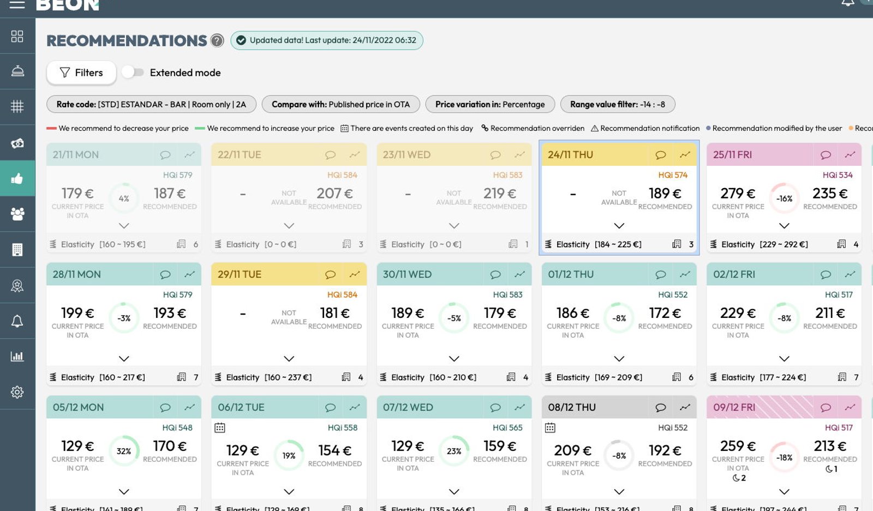Toggle Extended mode switch

point(133,72)
